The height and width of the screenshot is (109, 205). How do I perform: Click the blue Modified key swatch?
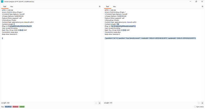8,107
